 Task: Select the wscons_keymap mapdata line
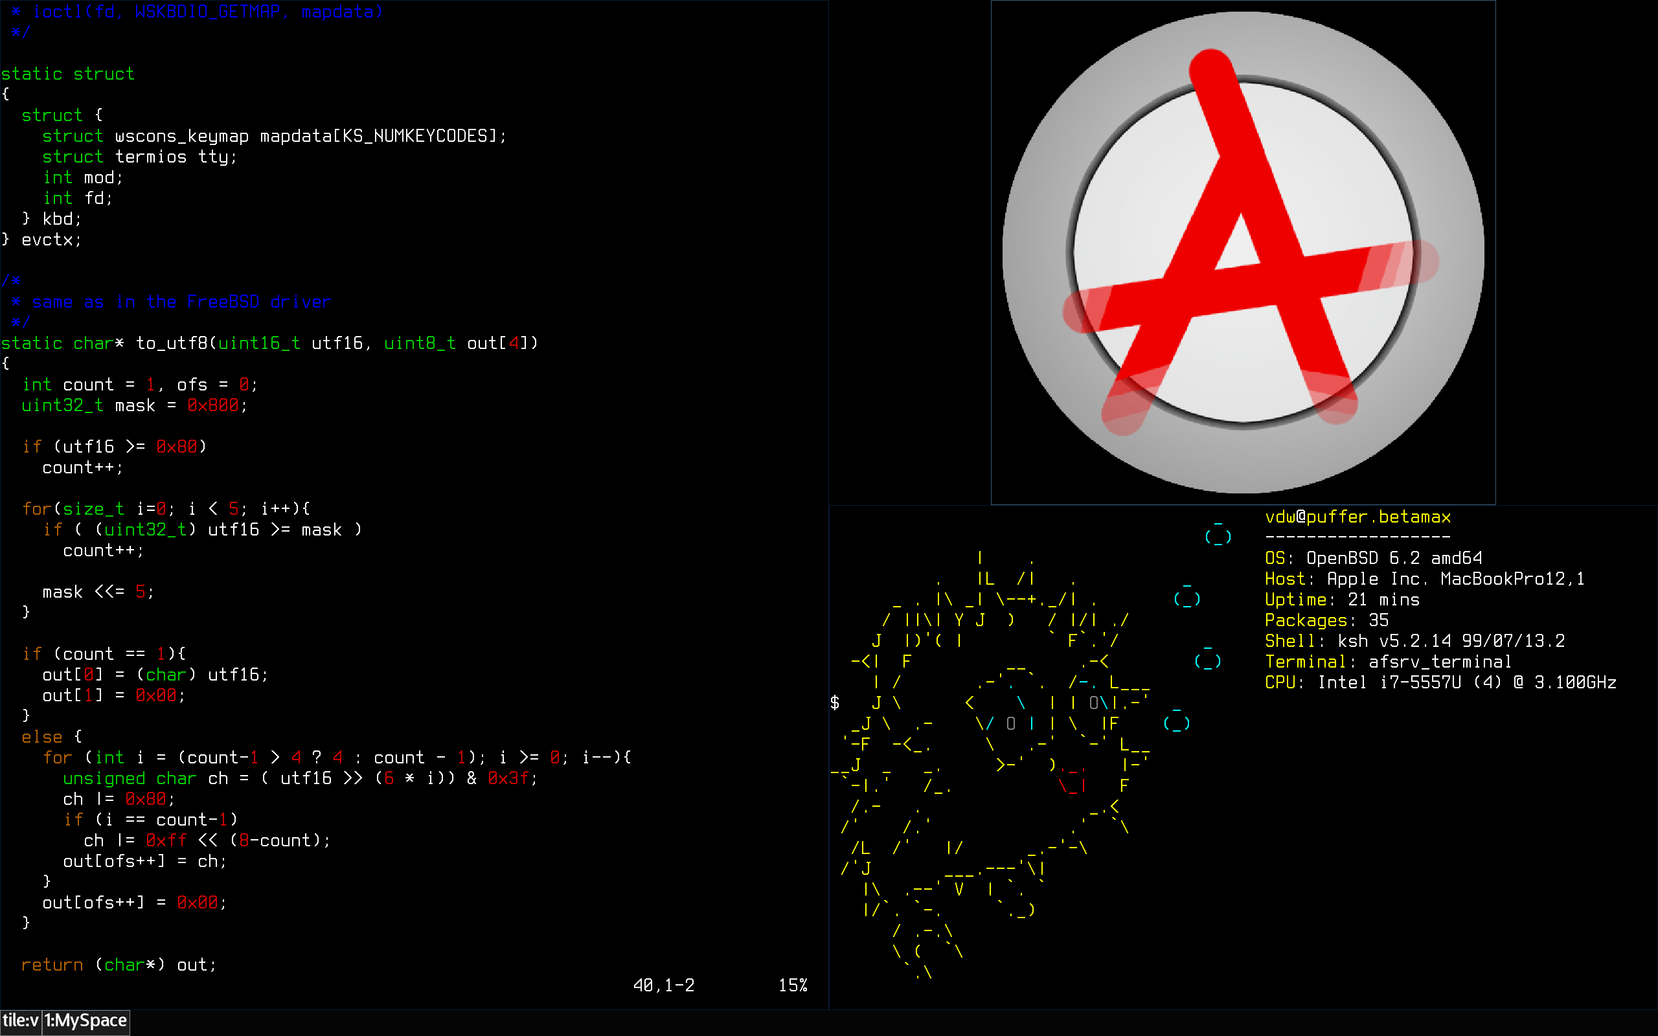coord(274,137)
